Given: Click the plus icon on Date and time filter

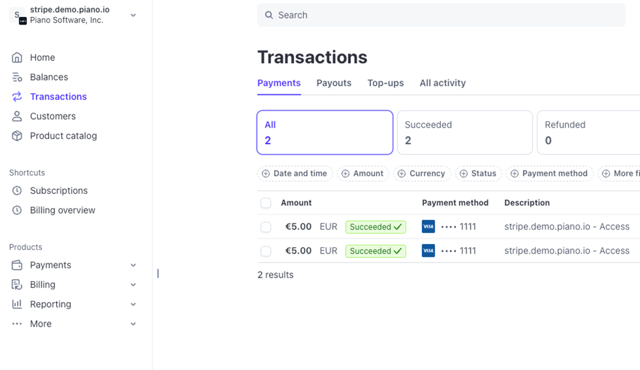Looking at the screenshot, I should tap(266, 174).
